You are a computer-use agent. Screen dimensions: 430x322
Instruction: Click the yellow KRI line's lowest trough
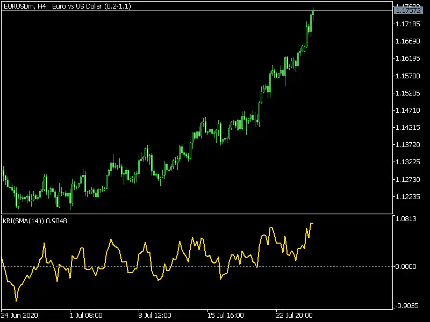pyautogui.click(x=17, y=301)
